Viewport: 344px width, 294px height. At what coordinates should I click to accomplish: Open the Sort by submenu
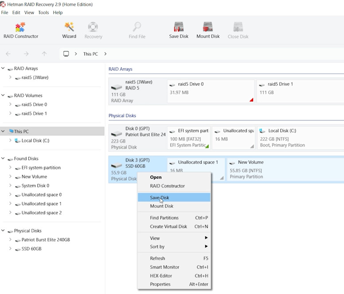(174, 247)
